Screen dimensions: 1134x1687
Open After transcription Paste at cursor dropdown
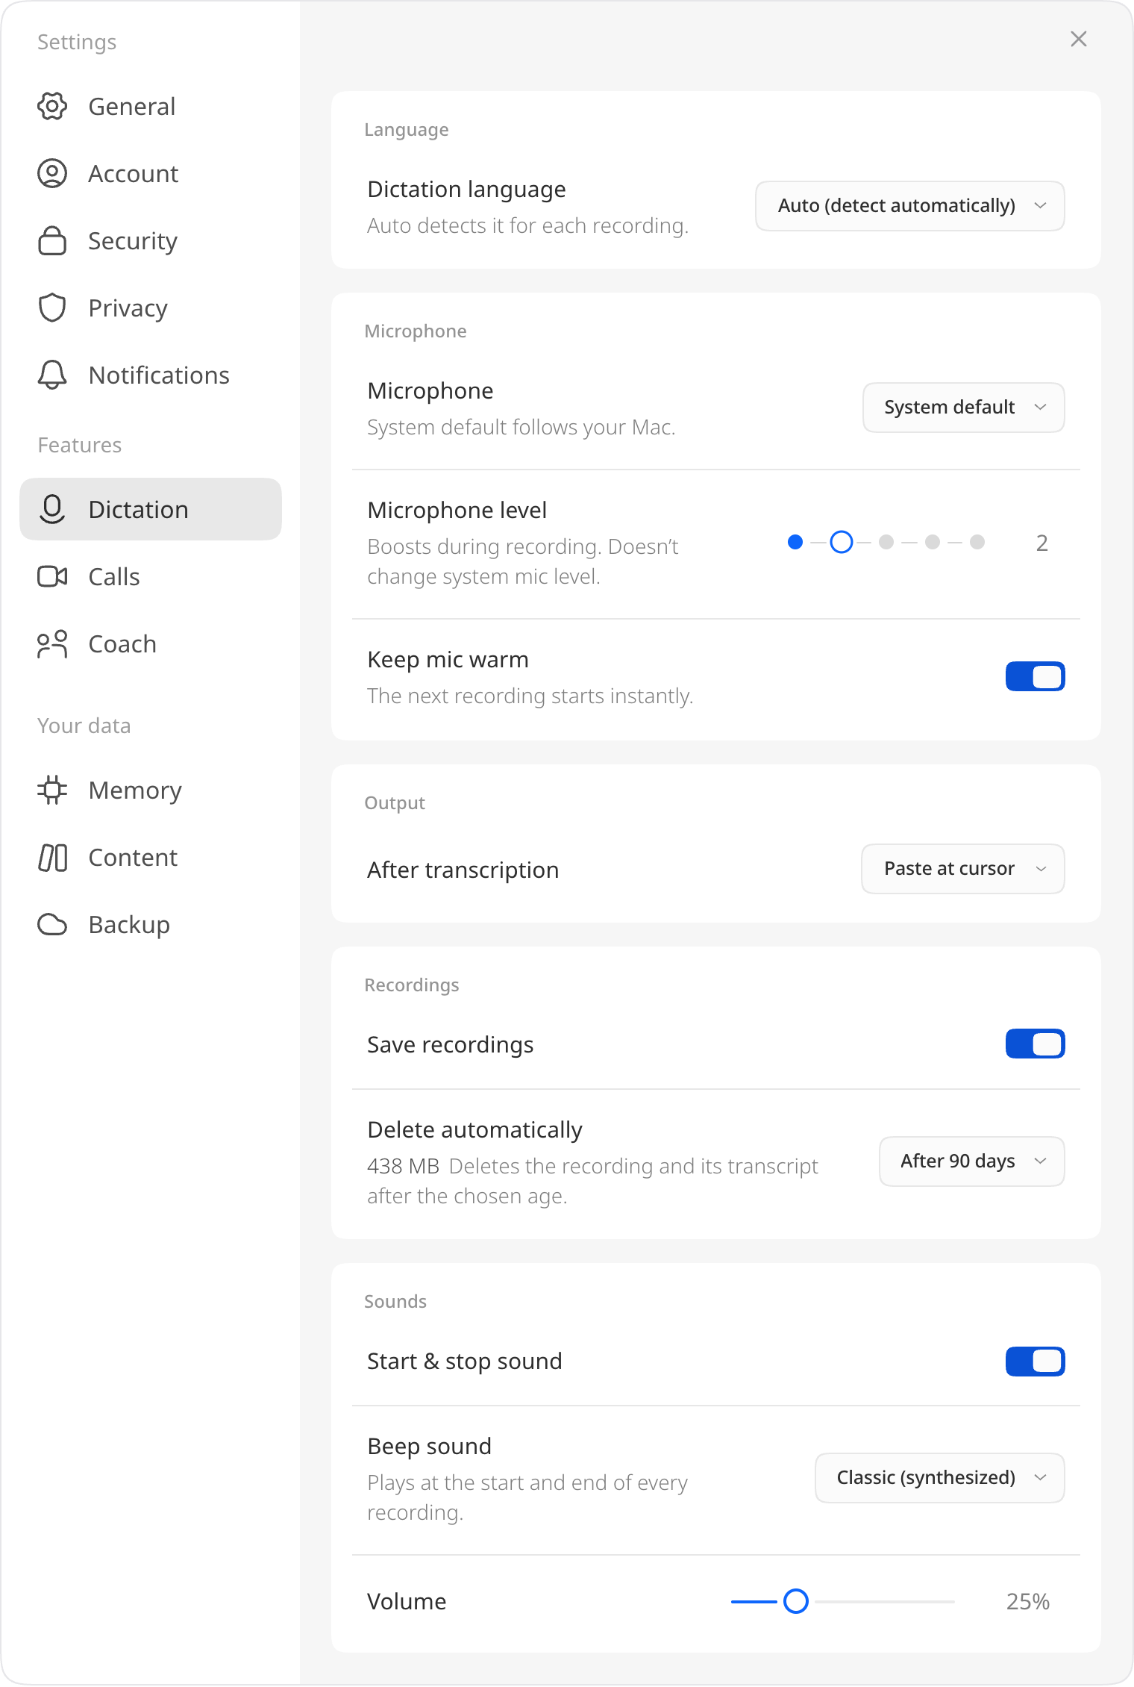pyautogui.click(x=963, y=869)
